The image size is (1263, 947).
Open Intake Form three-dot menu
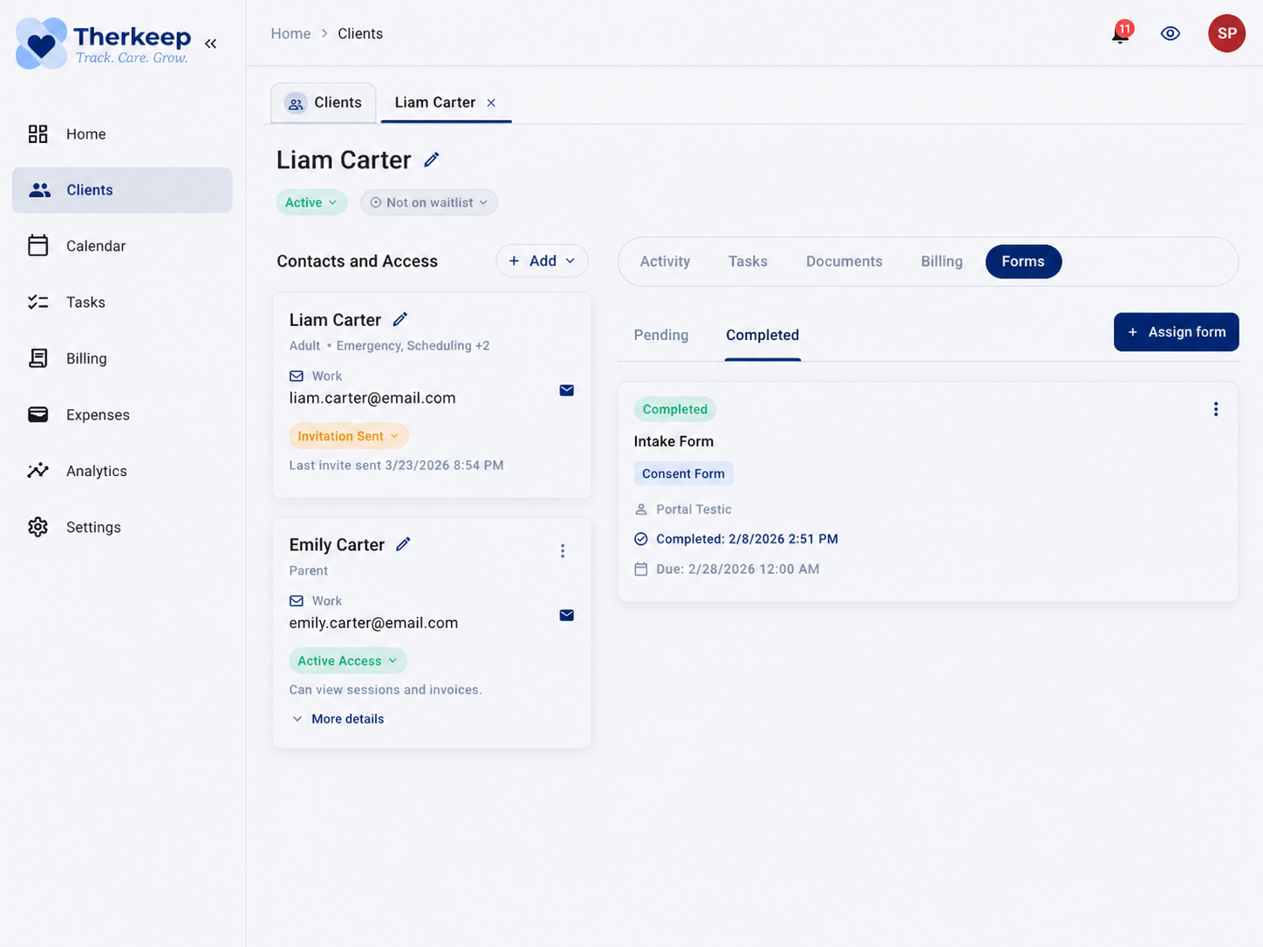pyautogui.click(x=1215, y=410)
